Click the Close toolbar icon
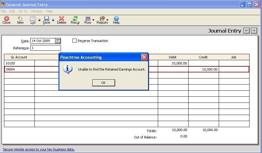This screenshot has height=153, width=262. [6, 20]
